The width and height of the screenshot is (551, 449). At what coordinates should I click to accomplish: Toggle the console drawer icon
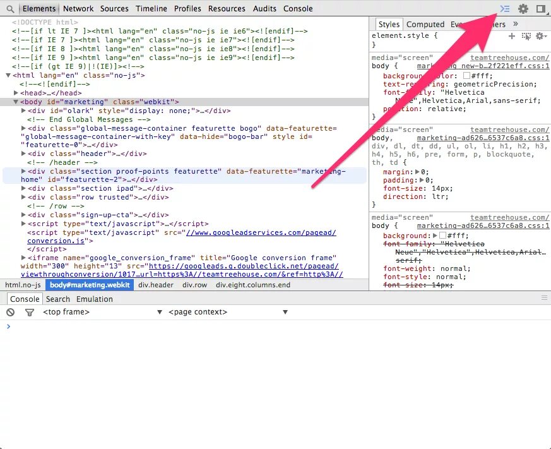[505, 8]
